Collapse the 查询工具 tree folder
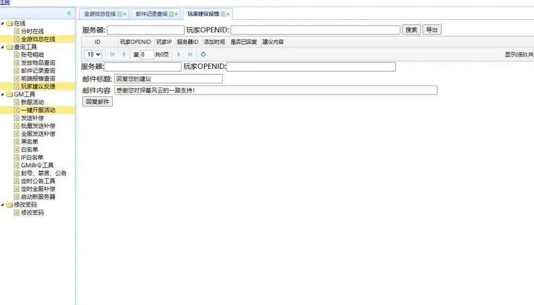This screenshot has width=534, height=305. (x=3, y=47)
